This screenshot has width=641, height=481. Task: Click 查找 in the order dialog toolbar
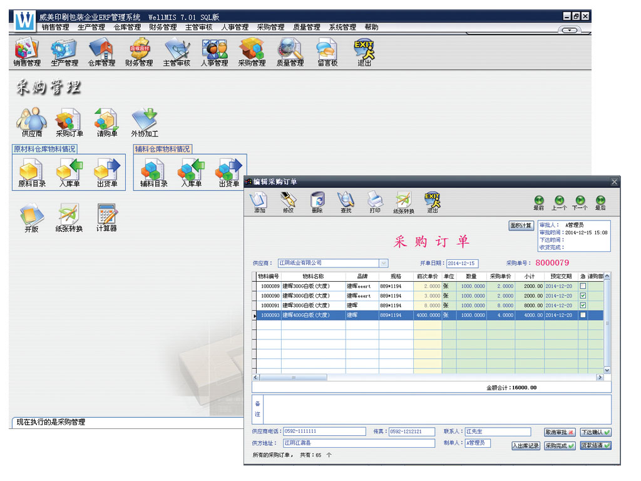(346, 202)
